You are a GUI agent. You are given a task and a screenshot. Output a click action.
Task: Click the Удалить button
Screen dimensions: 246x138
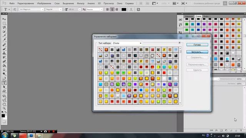click(197, 70)
